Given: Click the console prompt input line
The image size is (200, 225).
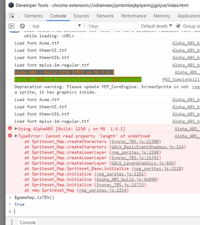Looking at the screenshot, I should pos(106,211).
